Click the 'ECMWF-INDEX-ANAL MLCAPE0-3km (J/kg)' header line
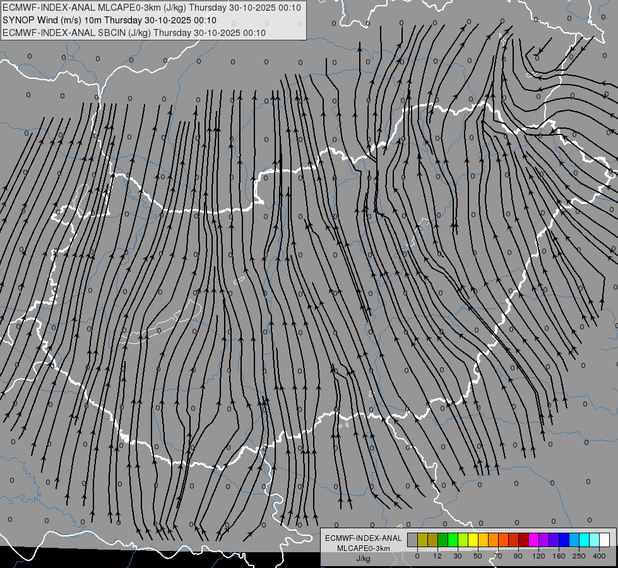The image size is (618, 568). 152,8
